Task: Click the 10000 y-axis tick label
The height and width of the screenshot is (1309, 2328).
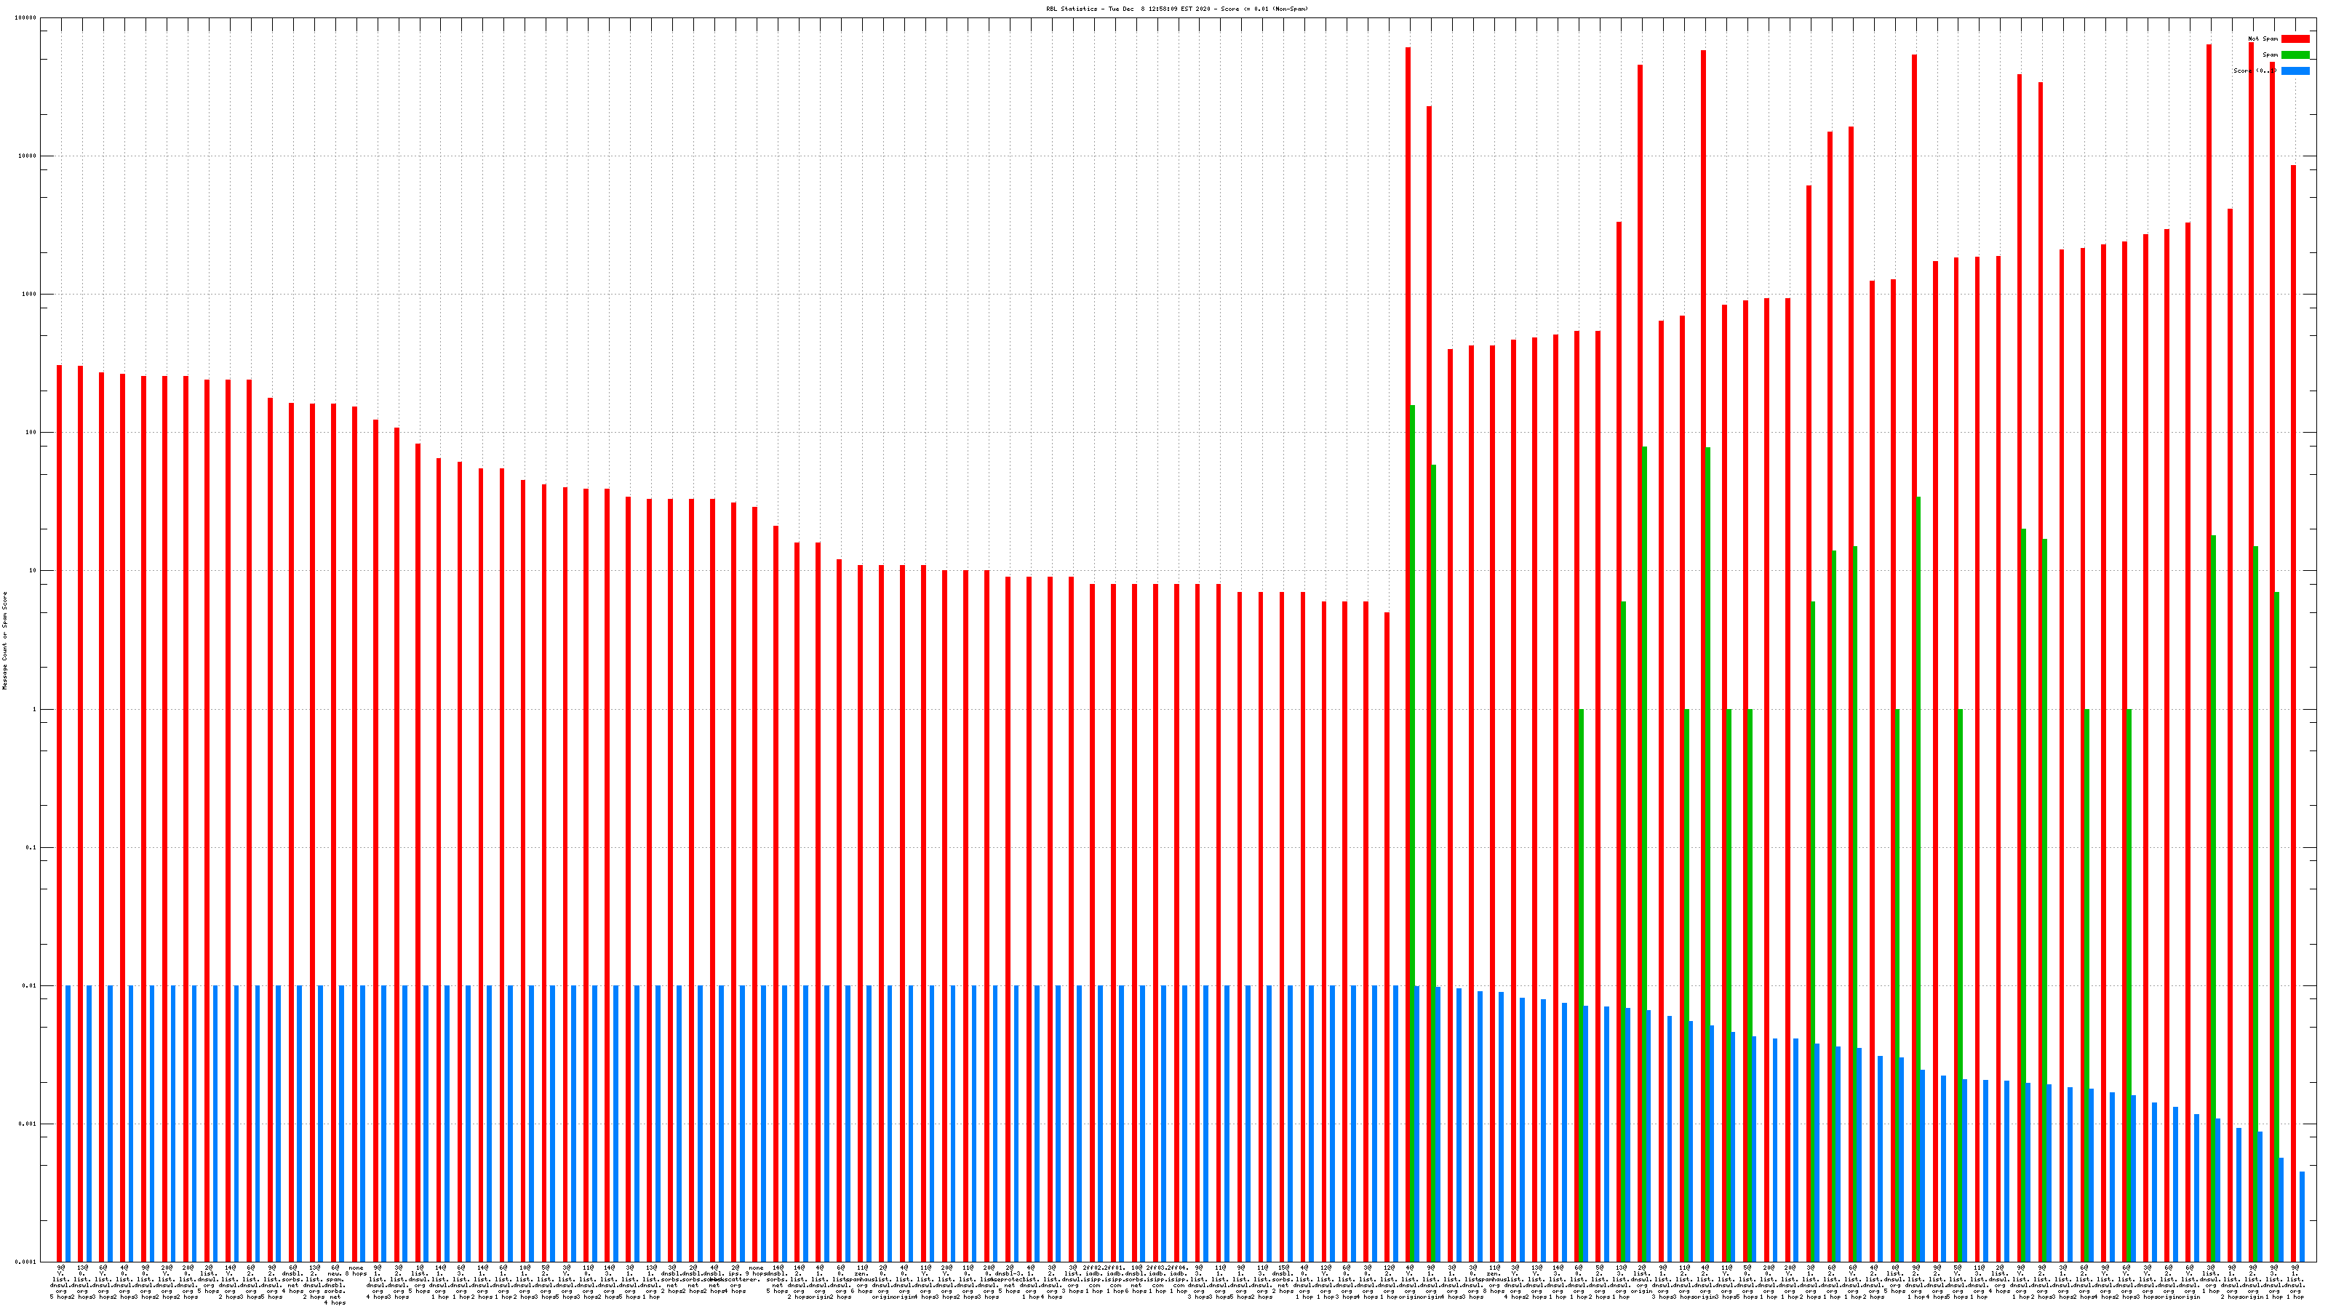Action: [28, 156]
